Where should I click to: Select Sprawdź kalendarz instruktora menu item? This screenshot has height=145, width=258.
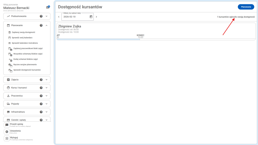pyautogui.click(x=25, y=43)
